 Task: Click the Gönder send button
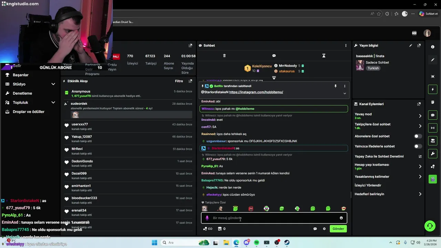[x=338, y=229]
